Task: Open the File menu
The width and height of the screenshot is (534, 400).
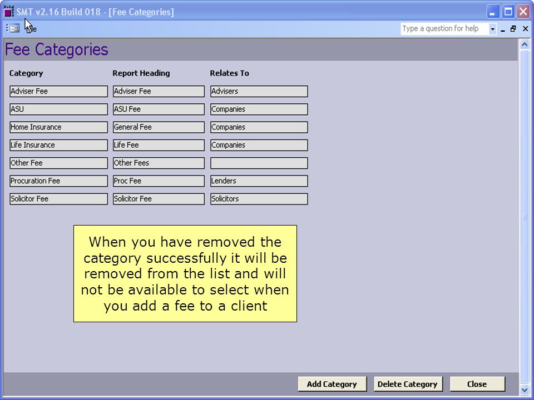Action: click(x=31, y=29)
